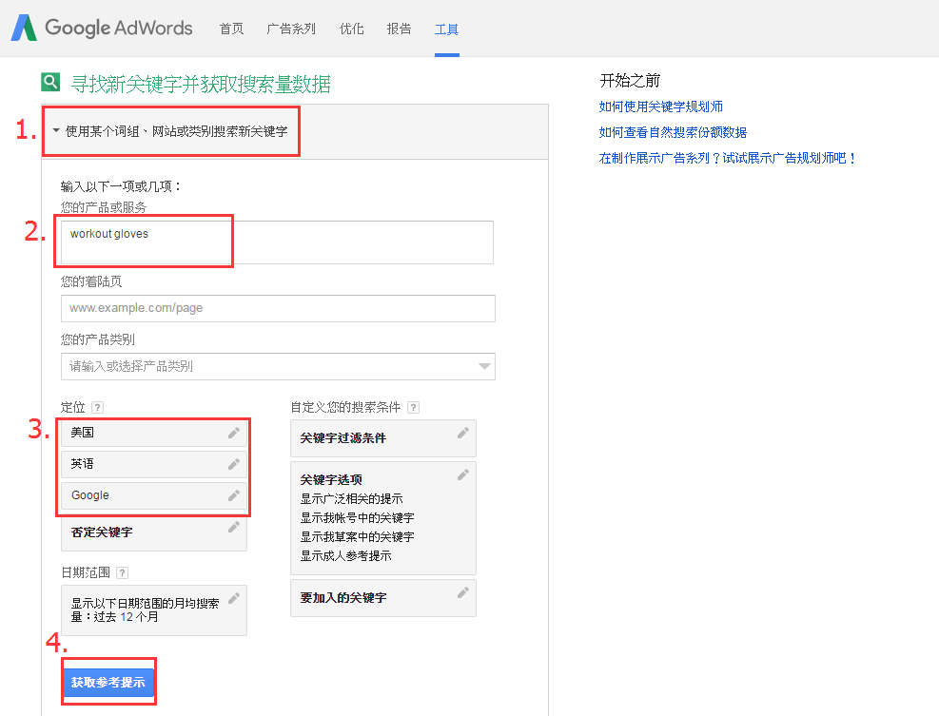Open help icon next to 定位
The image size is (939, 716).
pyautogui.click(x=98, y=408)
